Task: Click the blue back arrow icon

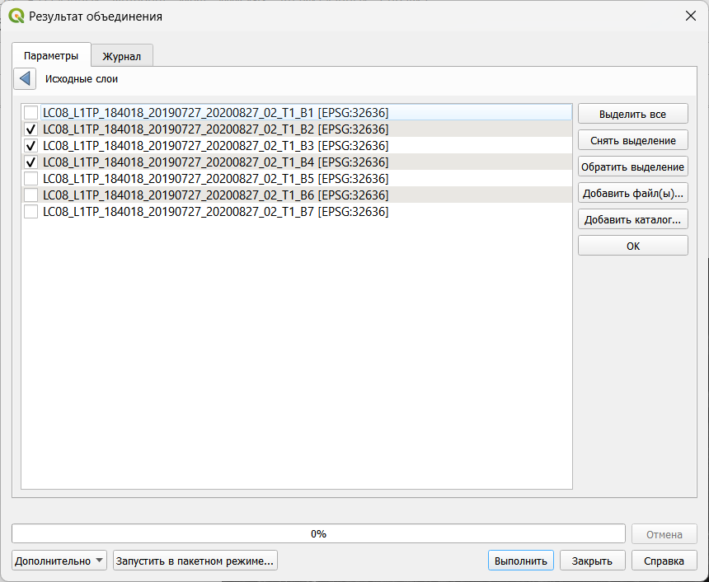Action: tap(25, 79)
